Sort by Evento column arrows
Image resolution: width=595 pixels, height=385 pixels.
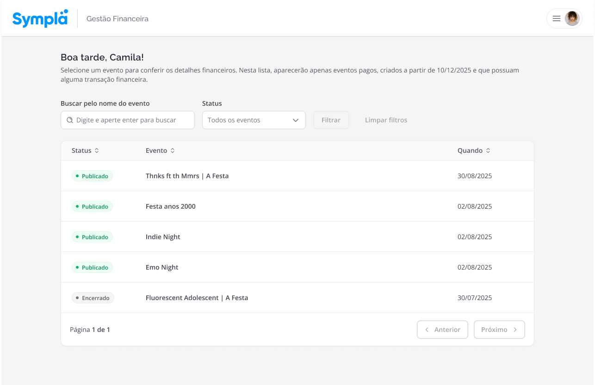pyautogui.click(x=173, y=150)
